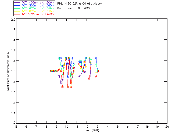
Task: Click the AOT 400nm legend entry
Action: tap(34, 2)
